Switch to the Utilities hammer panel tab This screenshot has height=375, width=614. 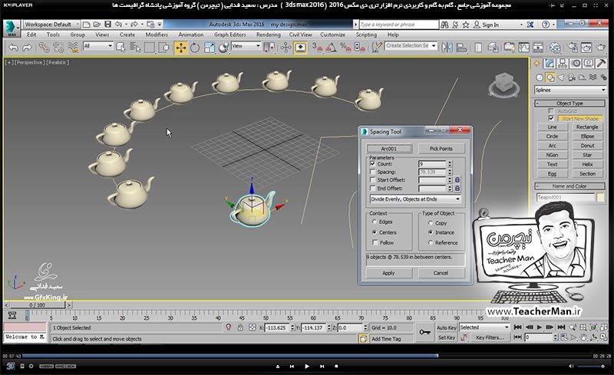pos(602,64)
